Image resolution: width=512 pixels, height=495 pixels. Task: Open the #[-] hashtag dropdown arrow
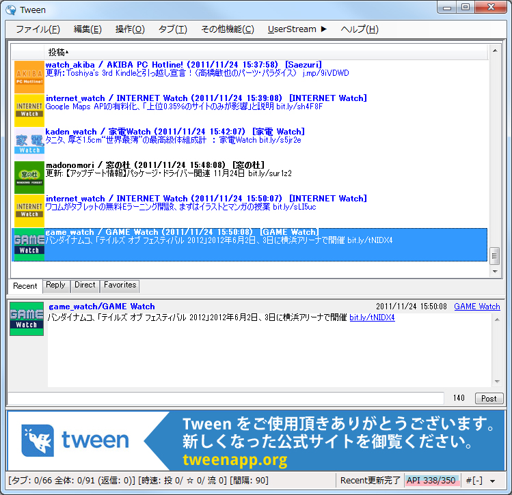click(493, 481)
